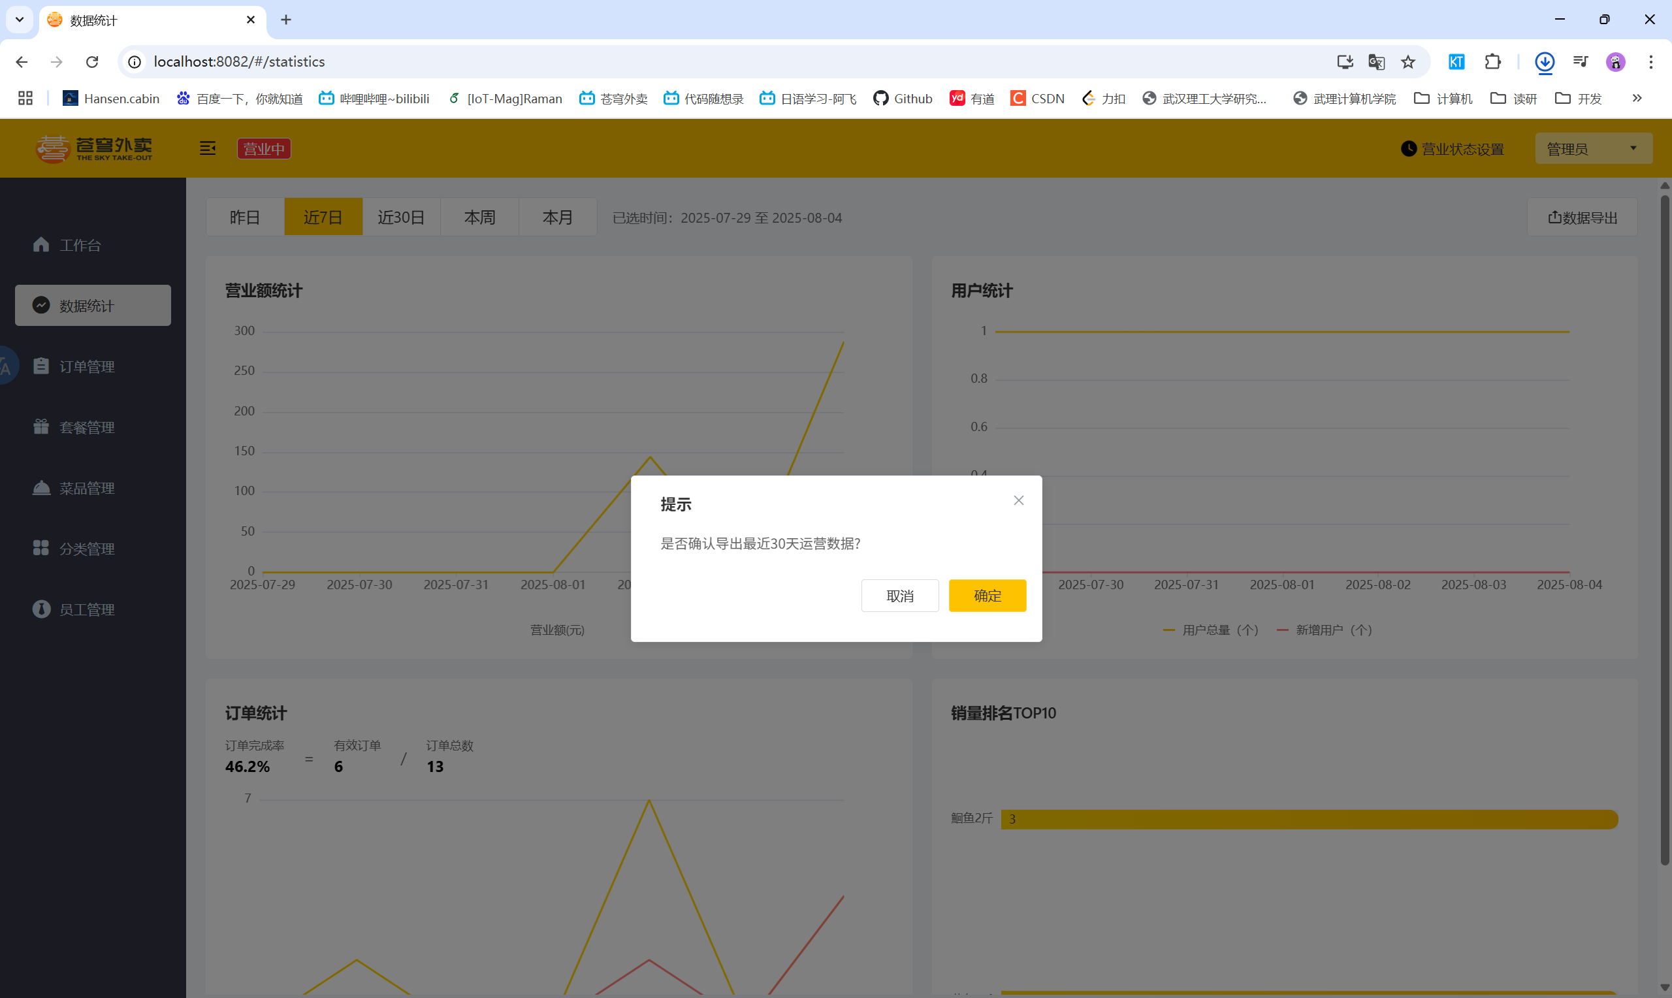Click the 确定 confirm button
The height and width of the screenshot is (998, 1672).
click(987, 595)
